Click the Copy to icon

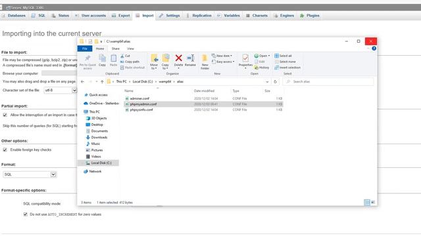pos(165,58)
